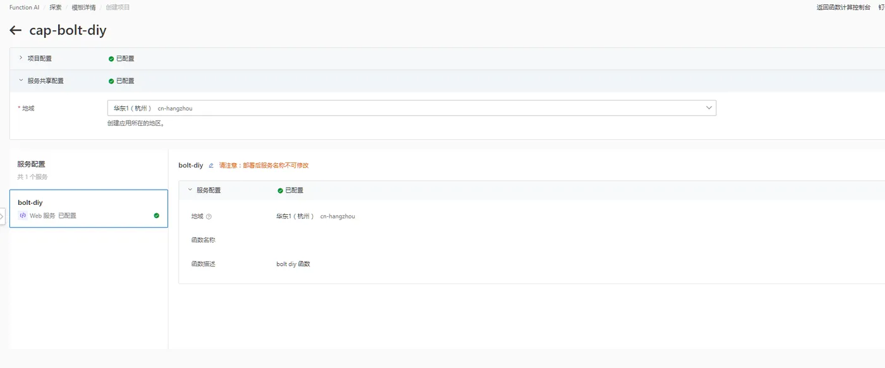Click the 服务配置 sidebar heading

(32, 164)
